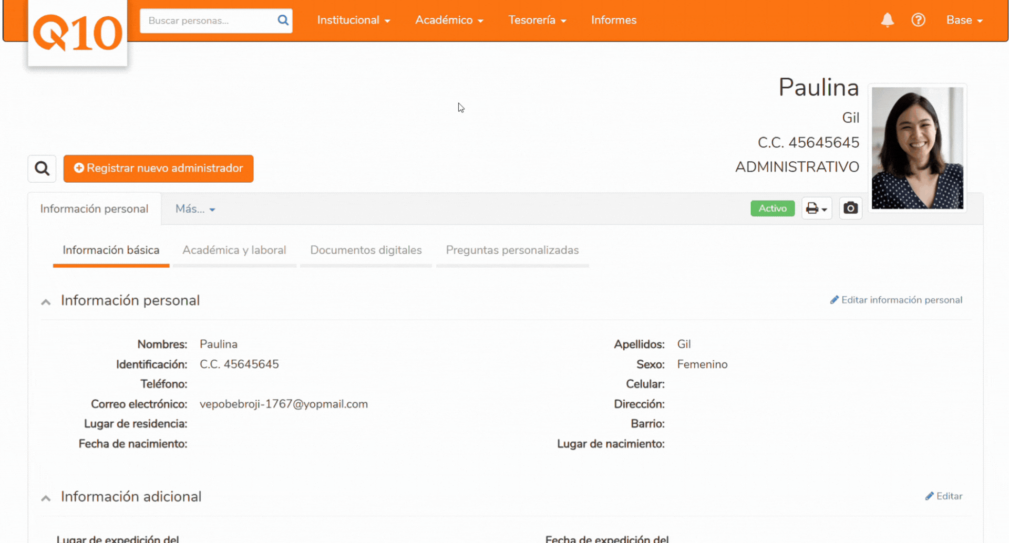Collapse the Información adicional section chevron
This screenshot has width=1009, height=543.
tap(46, 498)
